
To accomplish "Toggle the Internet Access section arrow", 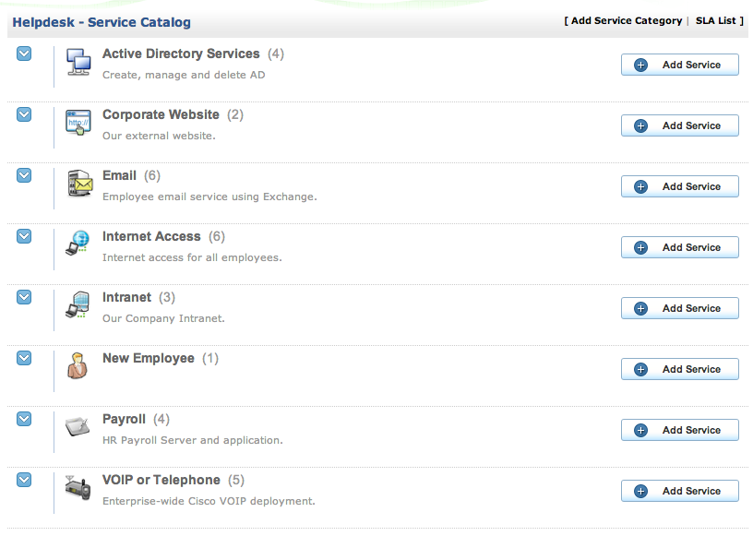I will coord(23,236).
